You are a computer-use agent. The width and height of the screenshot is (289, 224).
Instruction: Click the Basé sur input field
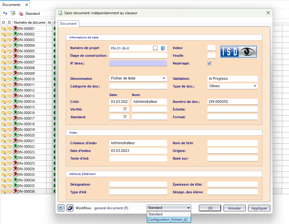pyautogui.click(x=233, y=158)
